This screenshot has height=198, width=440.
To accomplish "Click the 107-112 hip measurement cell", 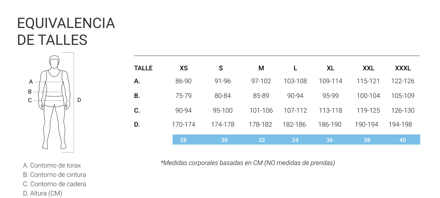I will tap(295, 110).
